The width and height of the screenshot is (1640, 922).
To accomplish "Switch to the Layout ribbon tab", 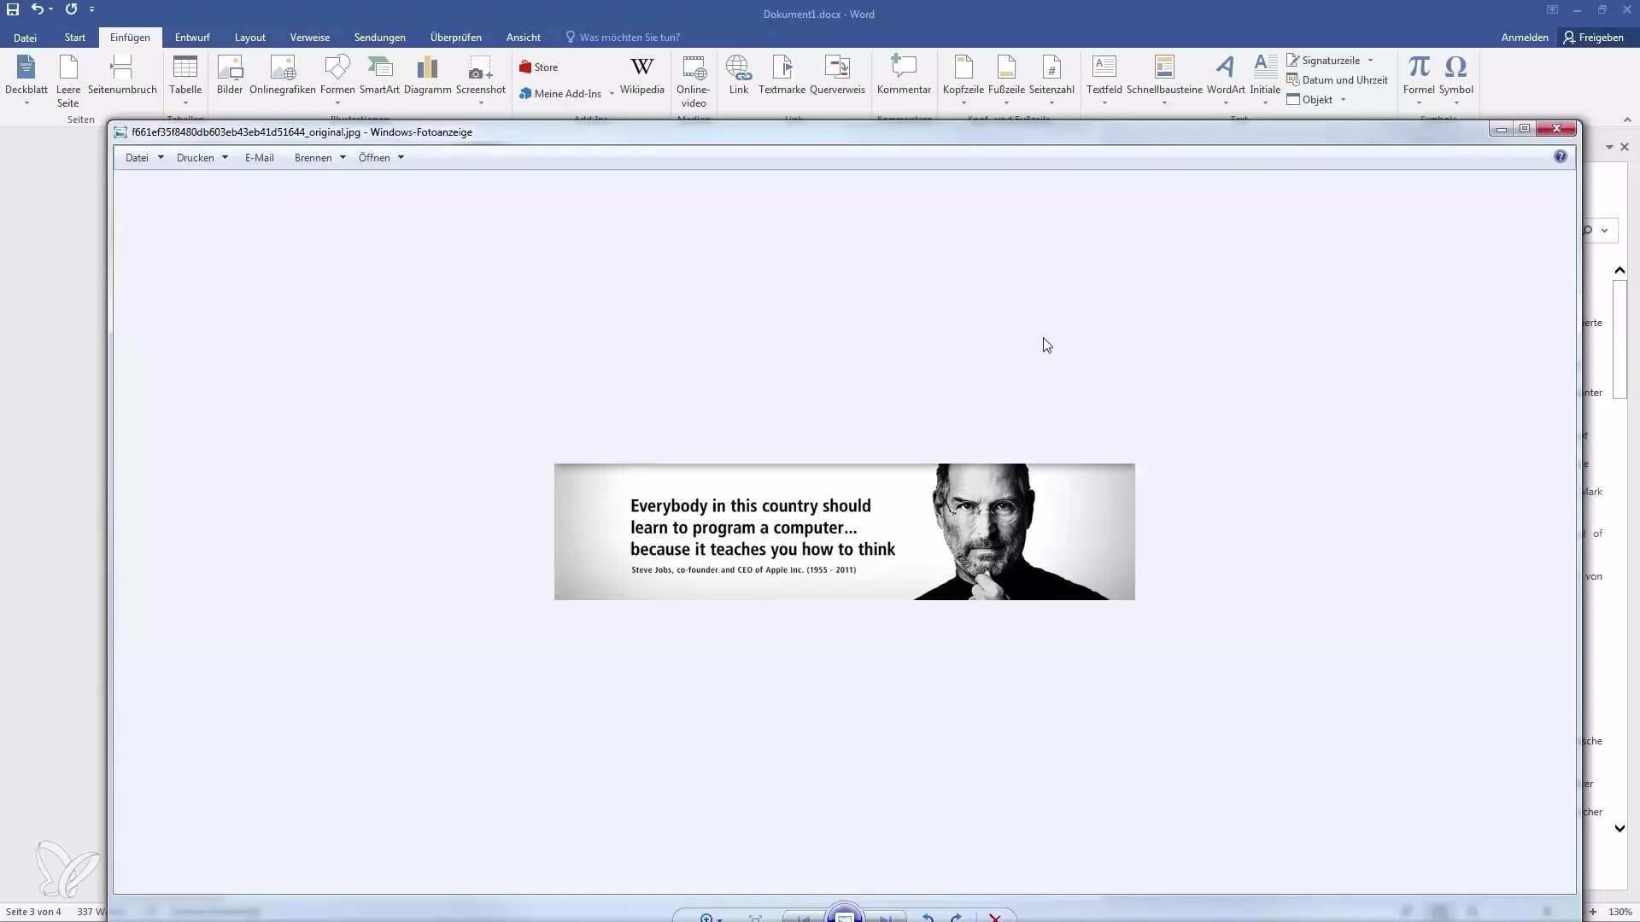I will (x=250, y=38).
